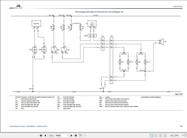Viewport: 187px width, 138px height.
Task: Click the zoom out minus icon
Action: (185, 135)
